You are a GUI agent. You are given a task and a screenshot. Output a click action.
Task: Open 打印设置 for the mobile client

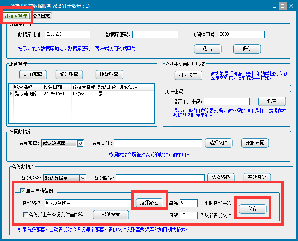pos(188,75)
